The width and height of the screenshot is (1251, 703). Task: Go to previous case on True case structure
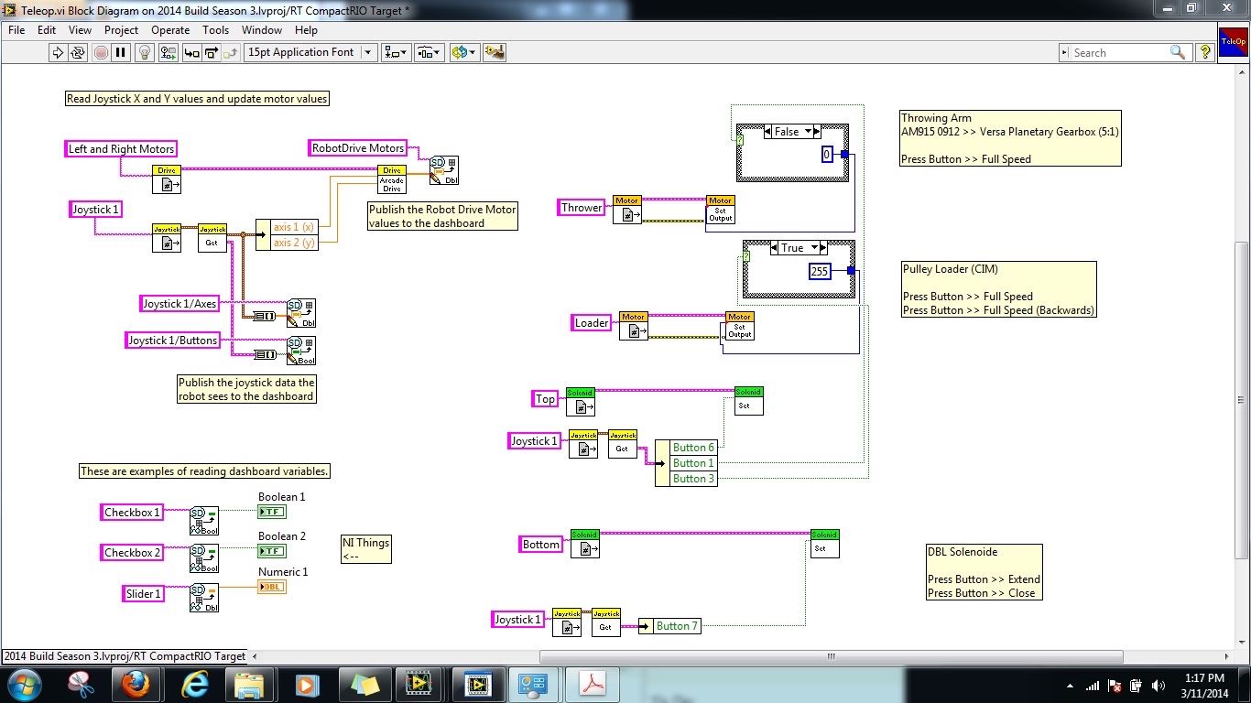[774, 248]
